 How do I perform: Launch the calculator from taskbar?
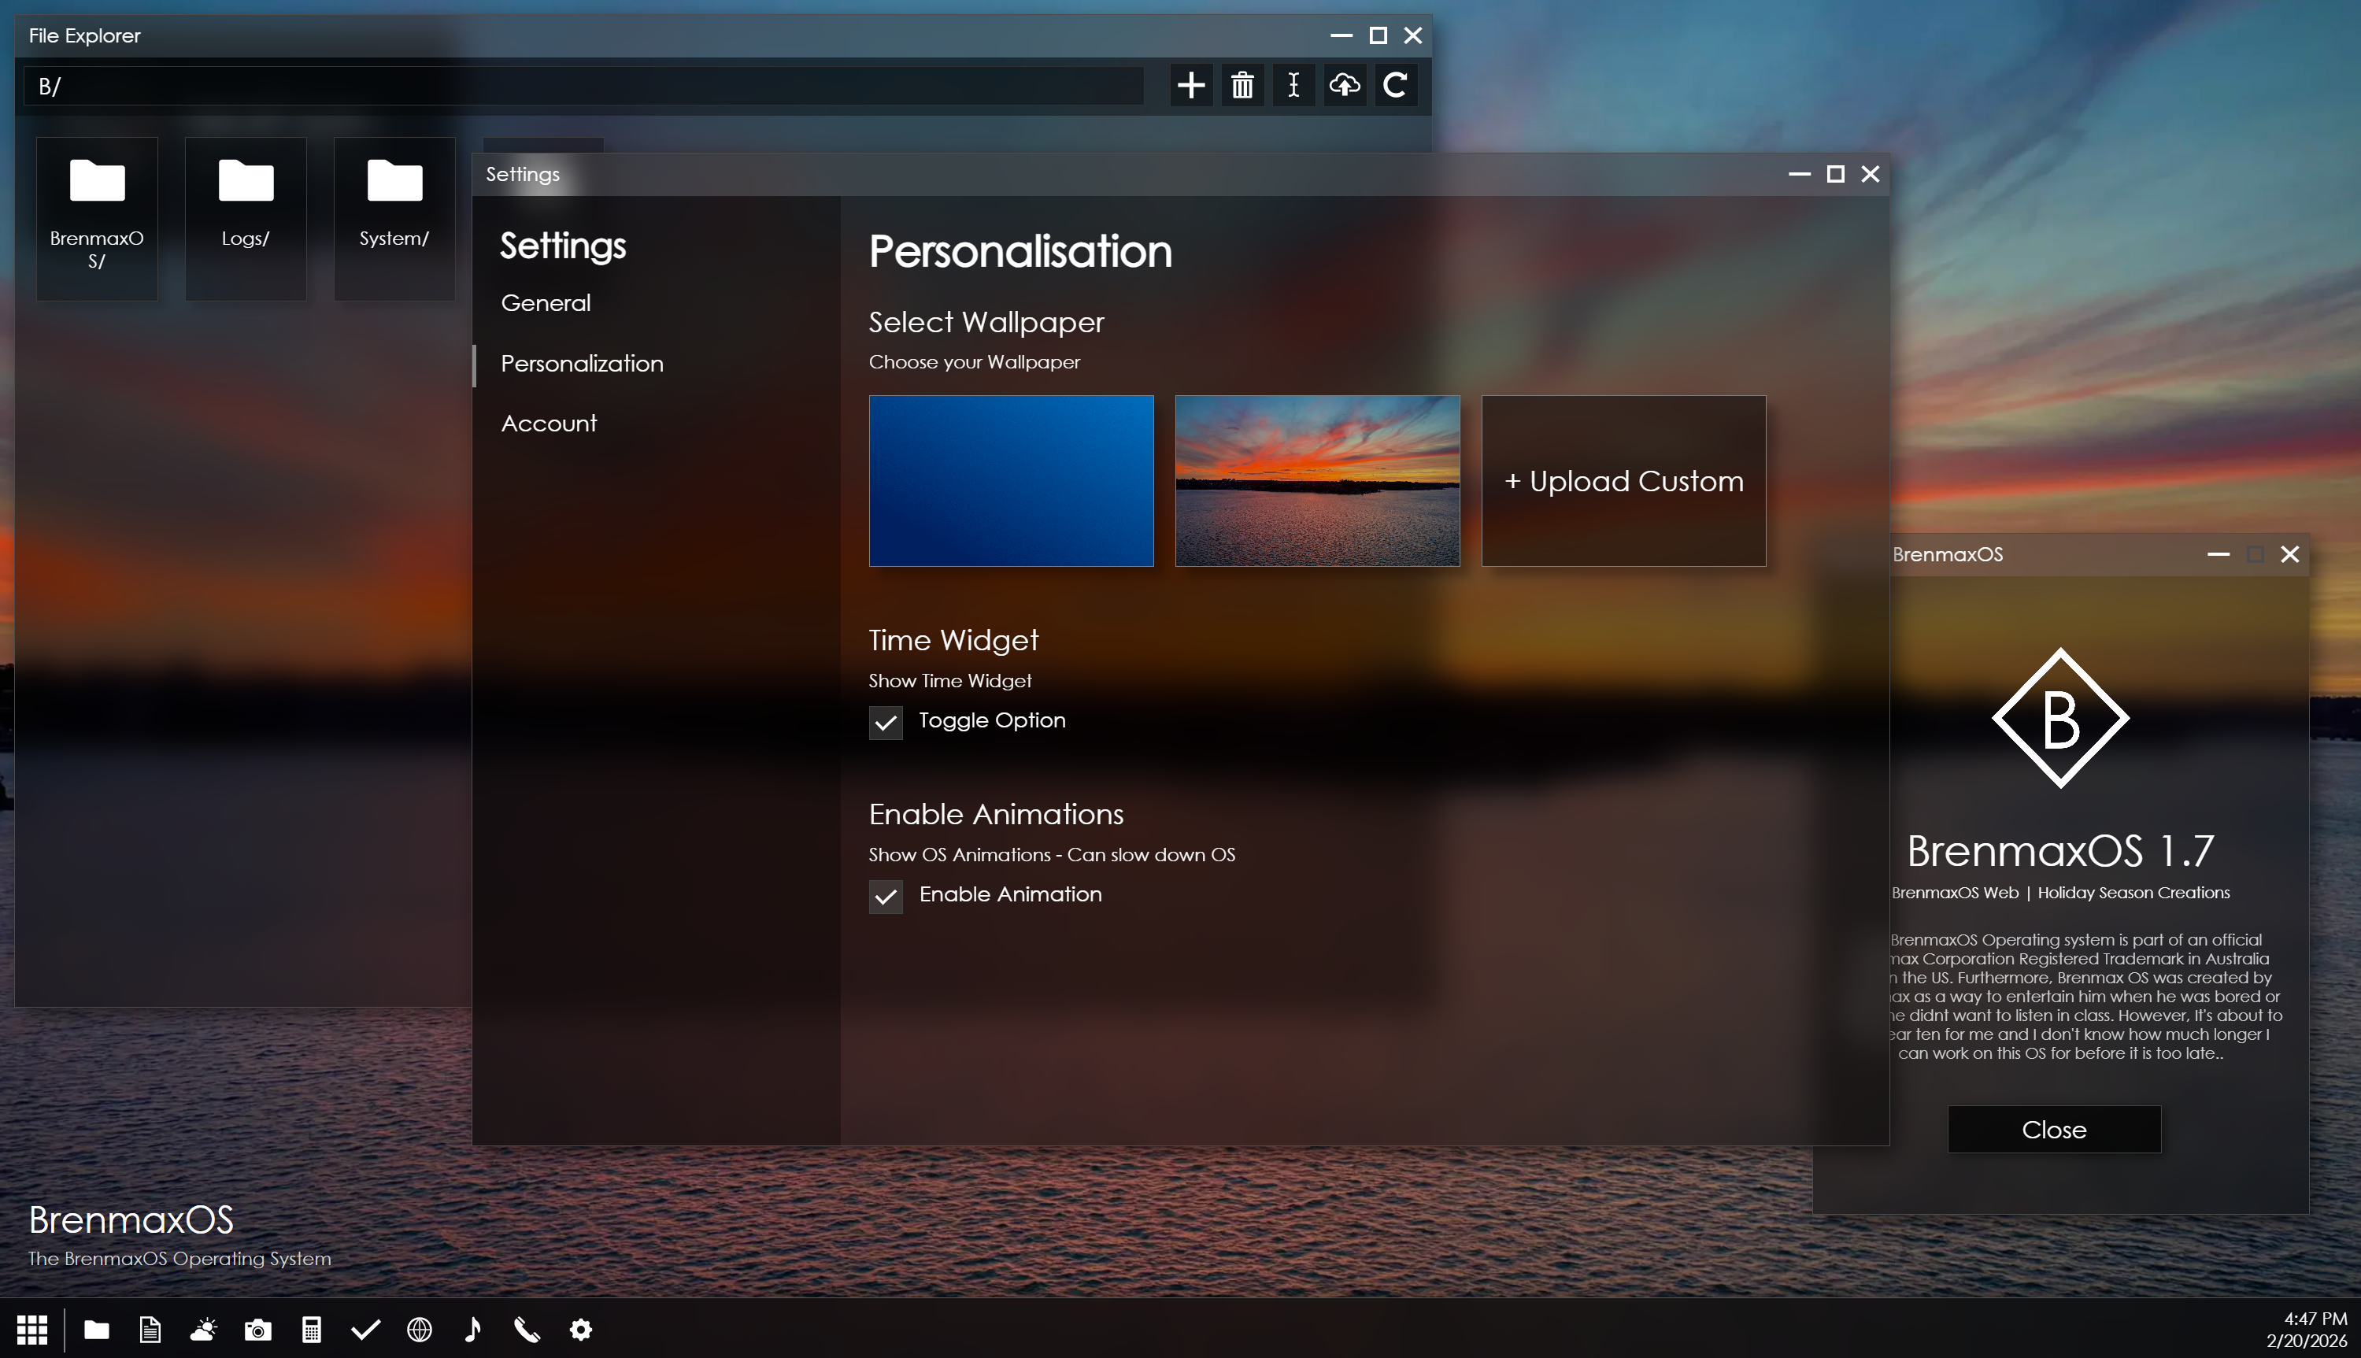[x=312, y=1329]
